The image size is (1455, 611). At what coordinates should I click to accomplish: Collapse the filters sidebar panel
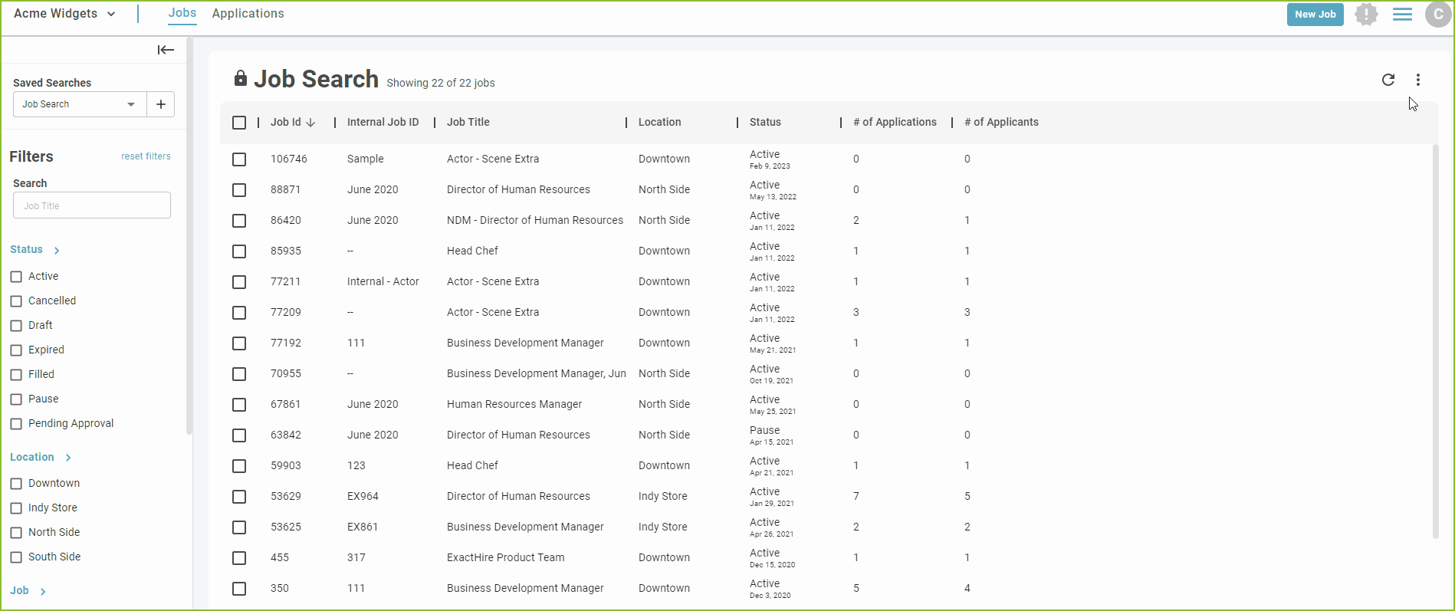tap(166, 50)
